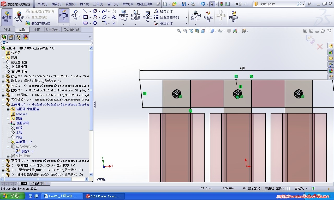Select the Polygon sketch tool
Viewport: 334px width, 200px height.
(x=95, y=23)
